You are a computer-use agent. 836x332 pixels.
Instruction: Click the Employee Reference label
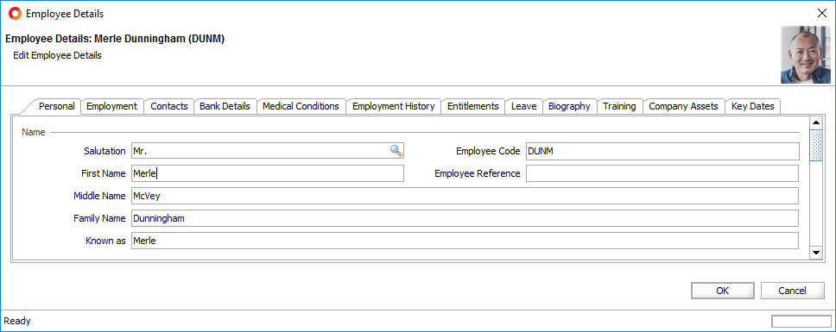coord(478,173)
